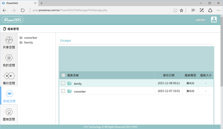This screenshot has height=129, width=223.
Task: Toggle the select-all checkbox in table header
Action: (63, 75)
